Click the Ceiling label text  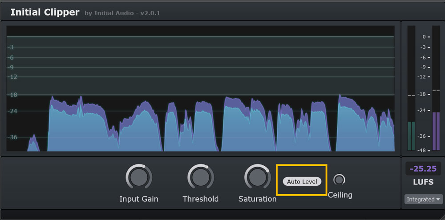(340, 195)
